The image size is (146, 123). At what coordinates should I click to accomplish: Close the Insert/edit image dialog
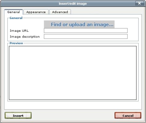[140, 3]
